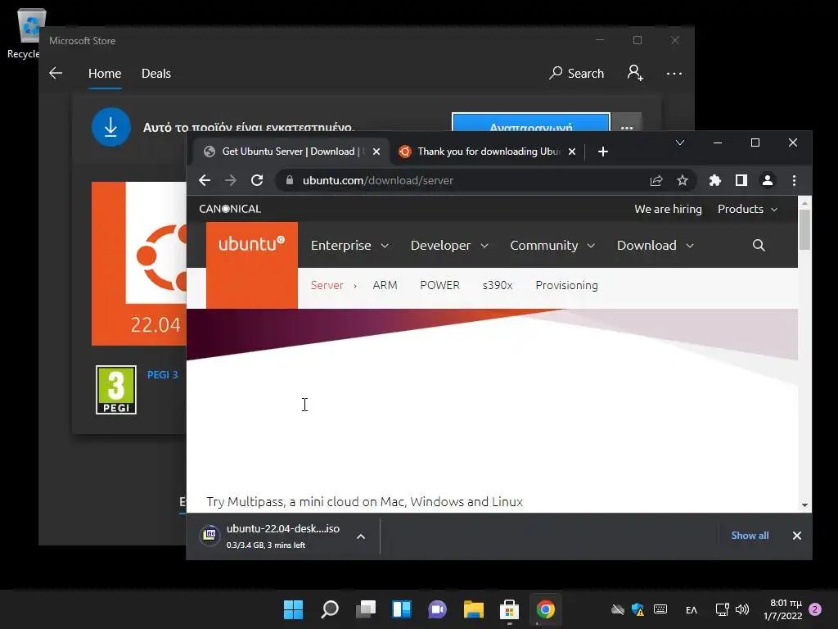The width and height of the screenshot is (838, 629).
Task: Open Task View on the taskbar
Action: pos(366,609)
